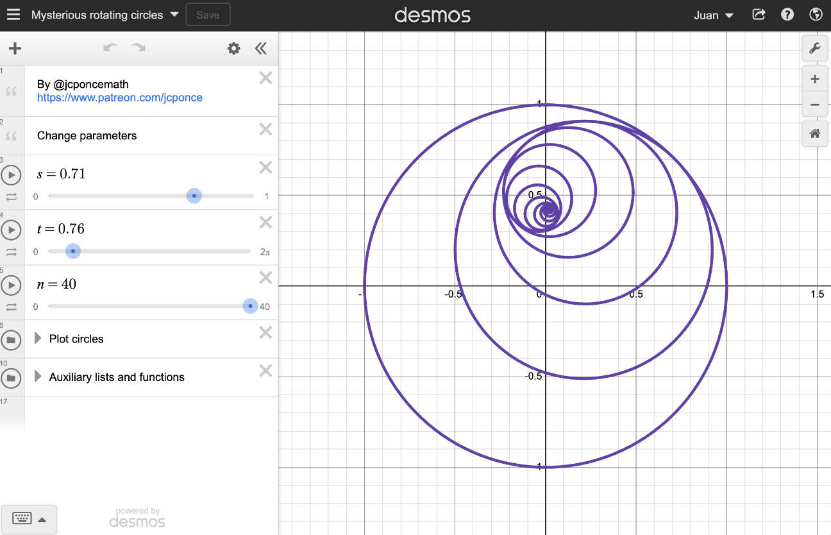Collapse the expression list panel
831x535 pixels.
point(260,49)
